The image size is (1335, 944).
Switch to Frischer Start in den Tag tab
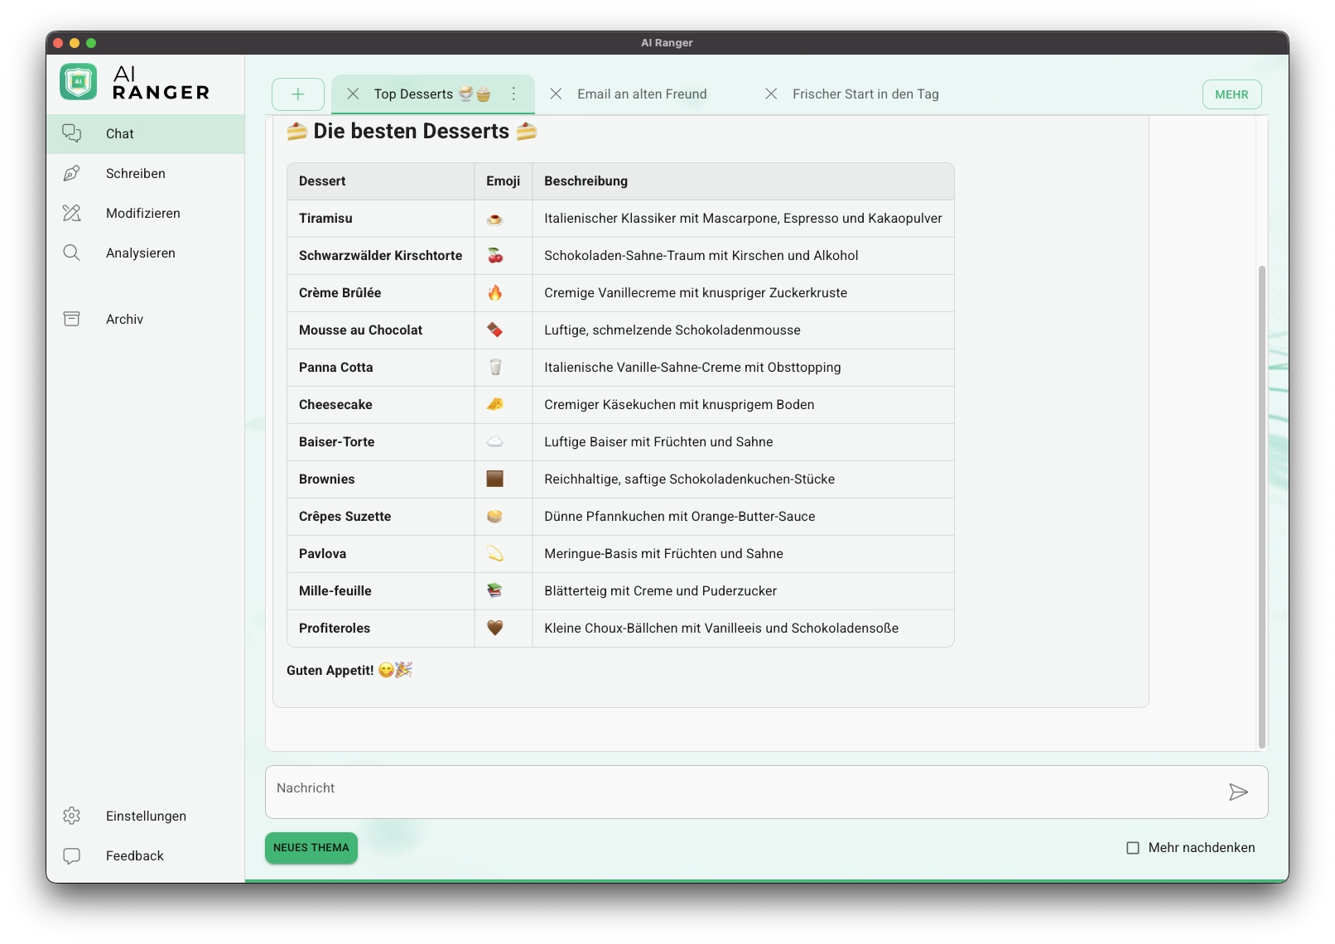coord(865,94)
